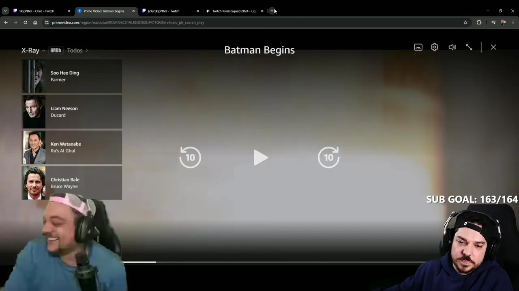Click Liam Neeson's photo thumbnail
Image resolution: width=519 pixels, height=291 pixels.
coord(34,112)
